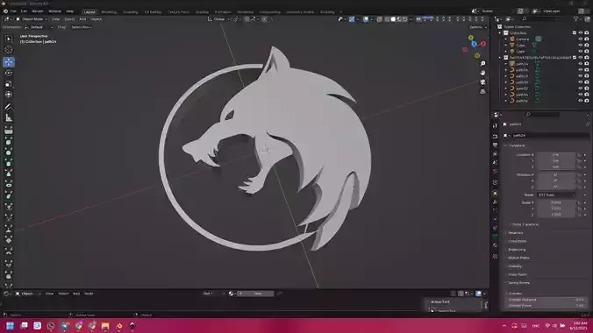Select the Move tool

pos(8,62)
